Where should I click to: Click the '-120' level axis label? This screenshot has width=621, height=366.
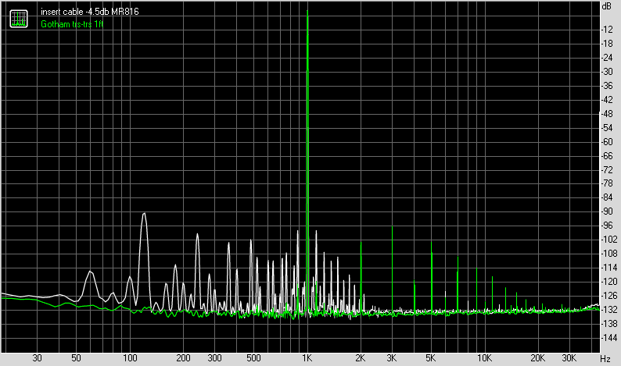[609, 282]
